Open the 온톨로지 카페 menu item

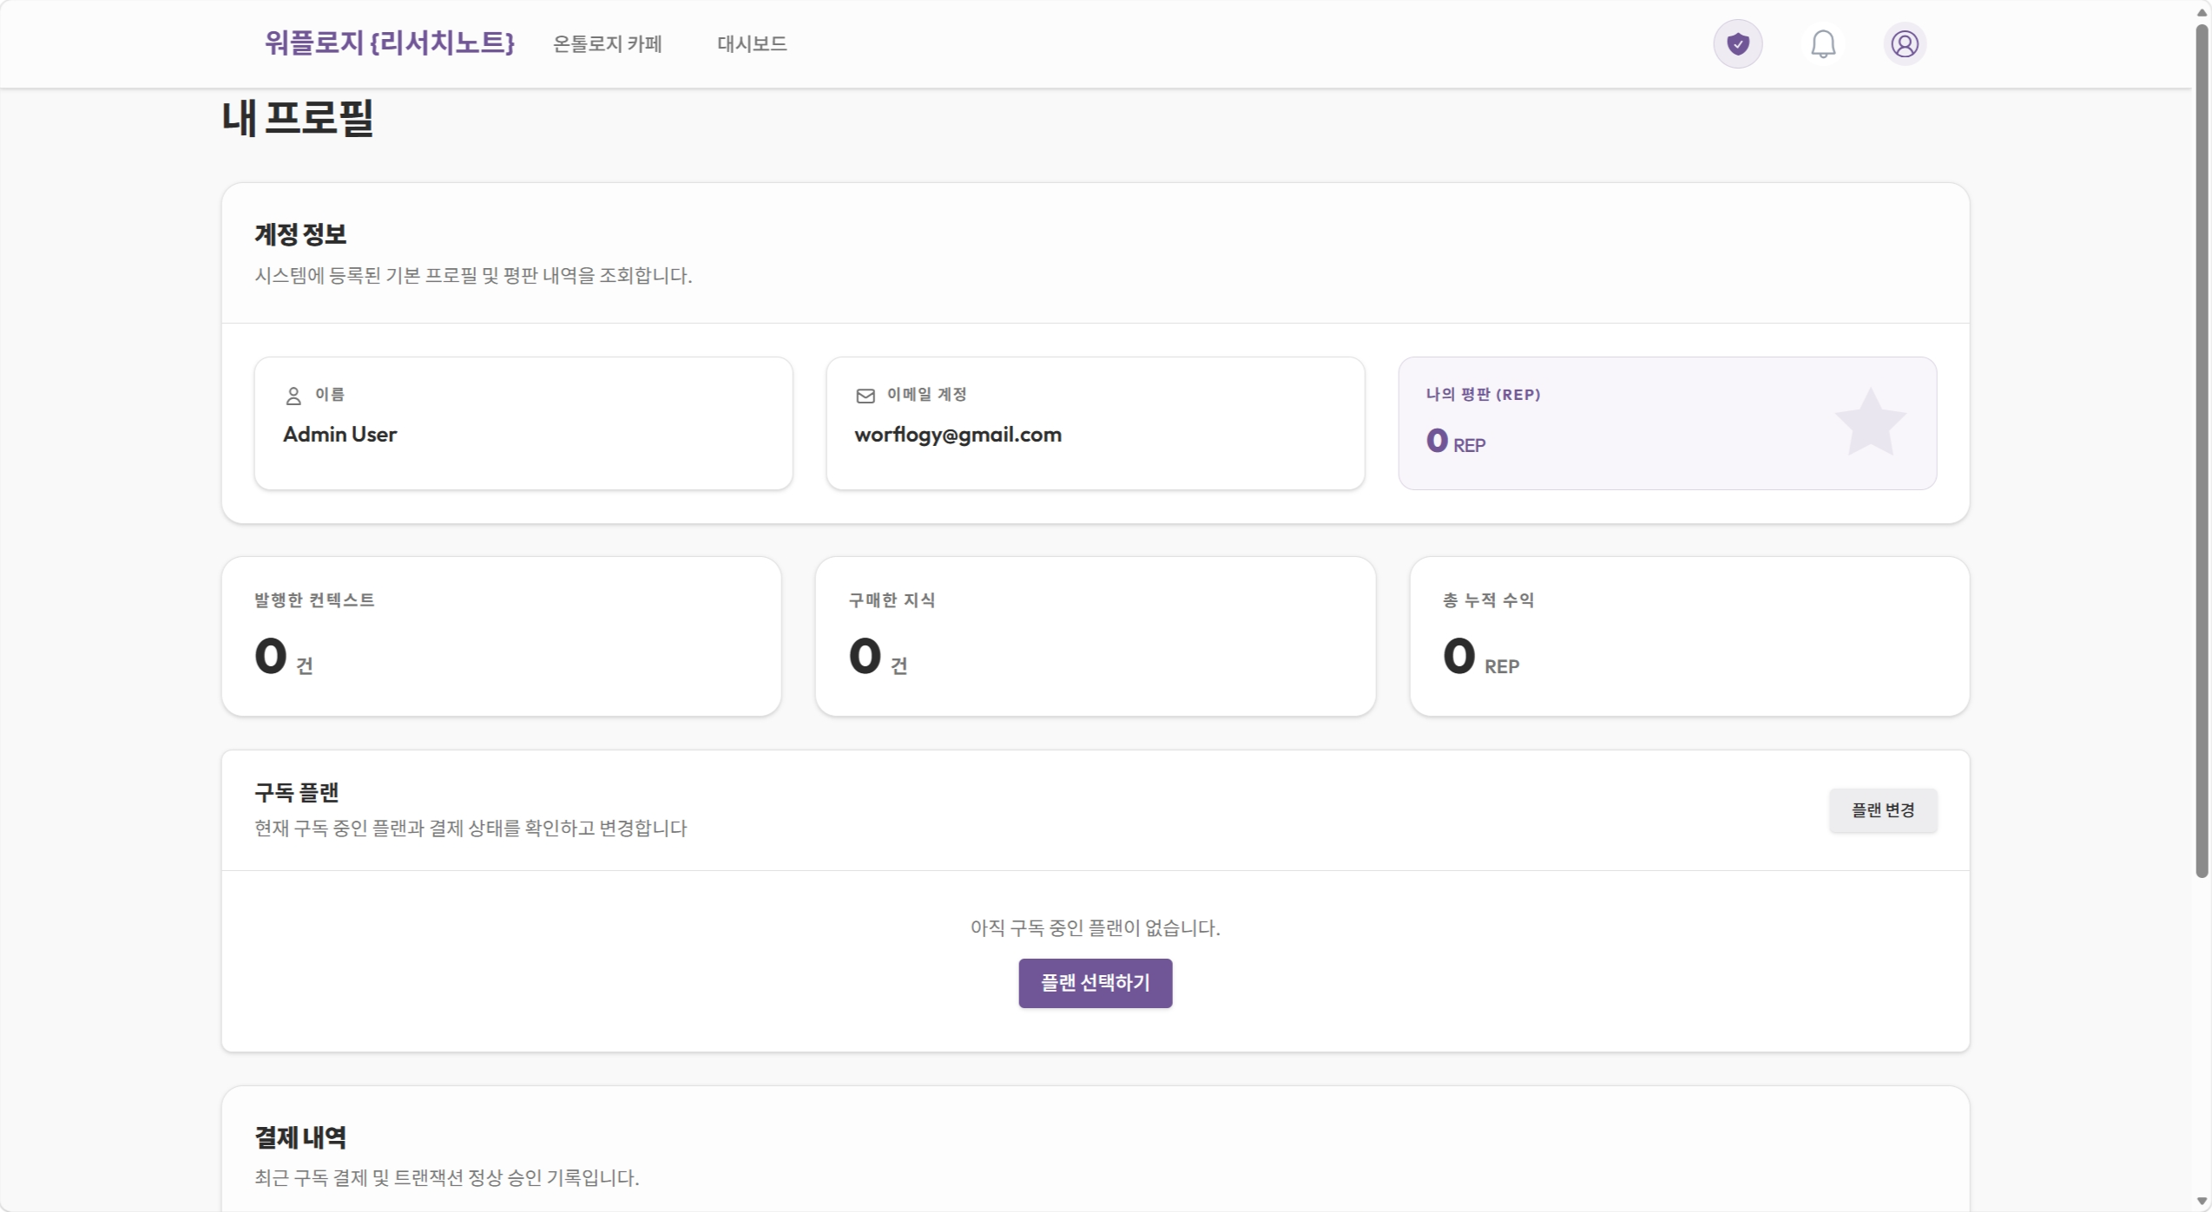click(x=608, y=43)
